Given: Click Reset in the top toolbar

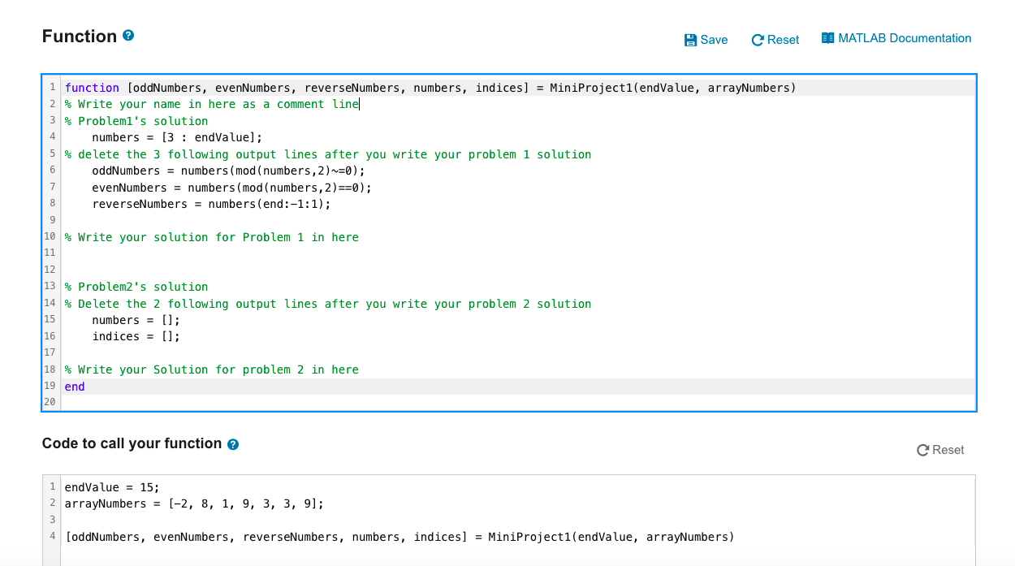Looking at the screenshot, I should coord(774,39).
